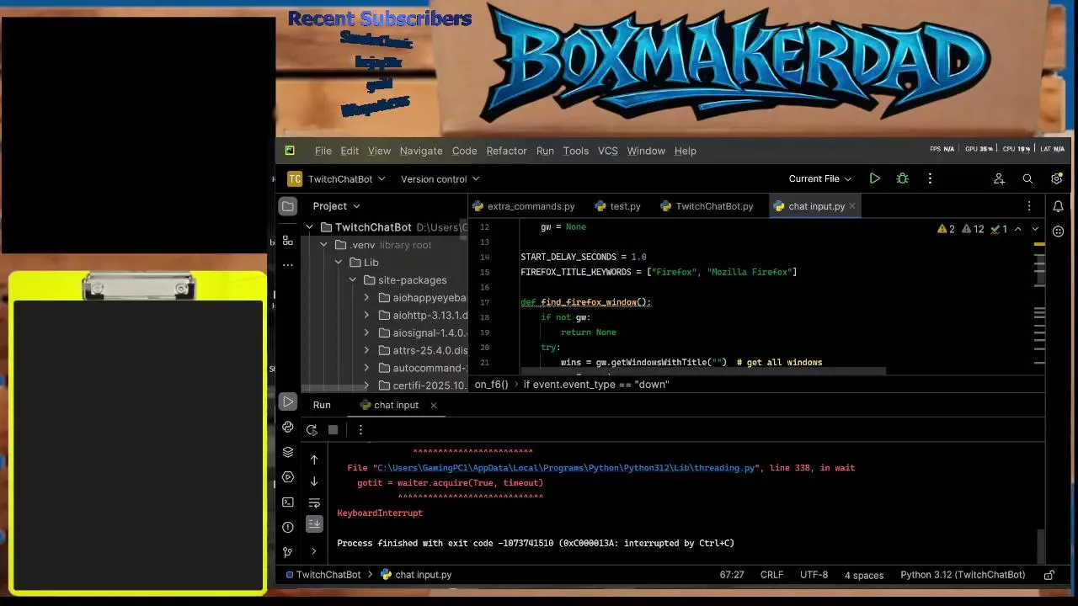Open the Notifications bell icon

tap(1059, 206)
